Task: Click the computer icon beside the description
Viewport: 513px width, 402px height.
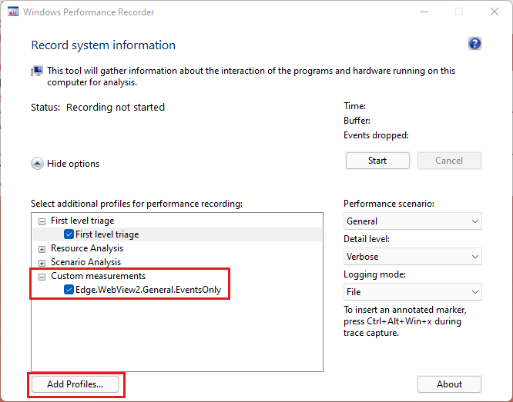Action: pos(37,71)
